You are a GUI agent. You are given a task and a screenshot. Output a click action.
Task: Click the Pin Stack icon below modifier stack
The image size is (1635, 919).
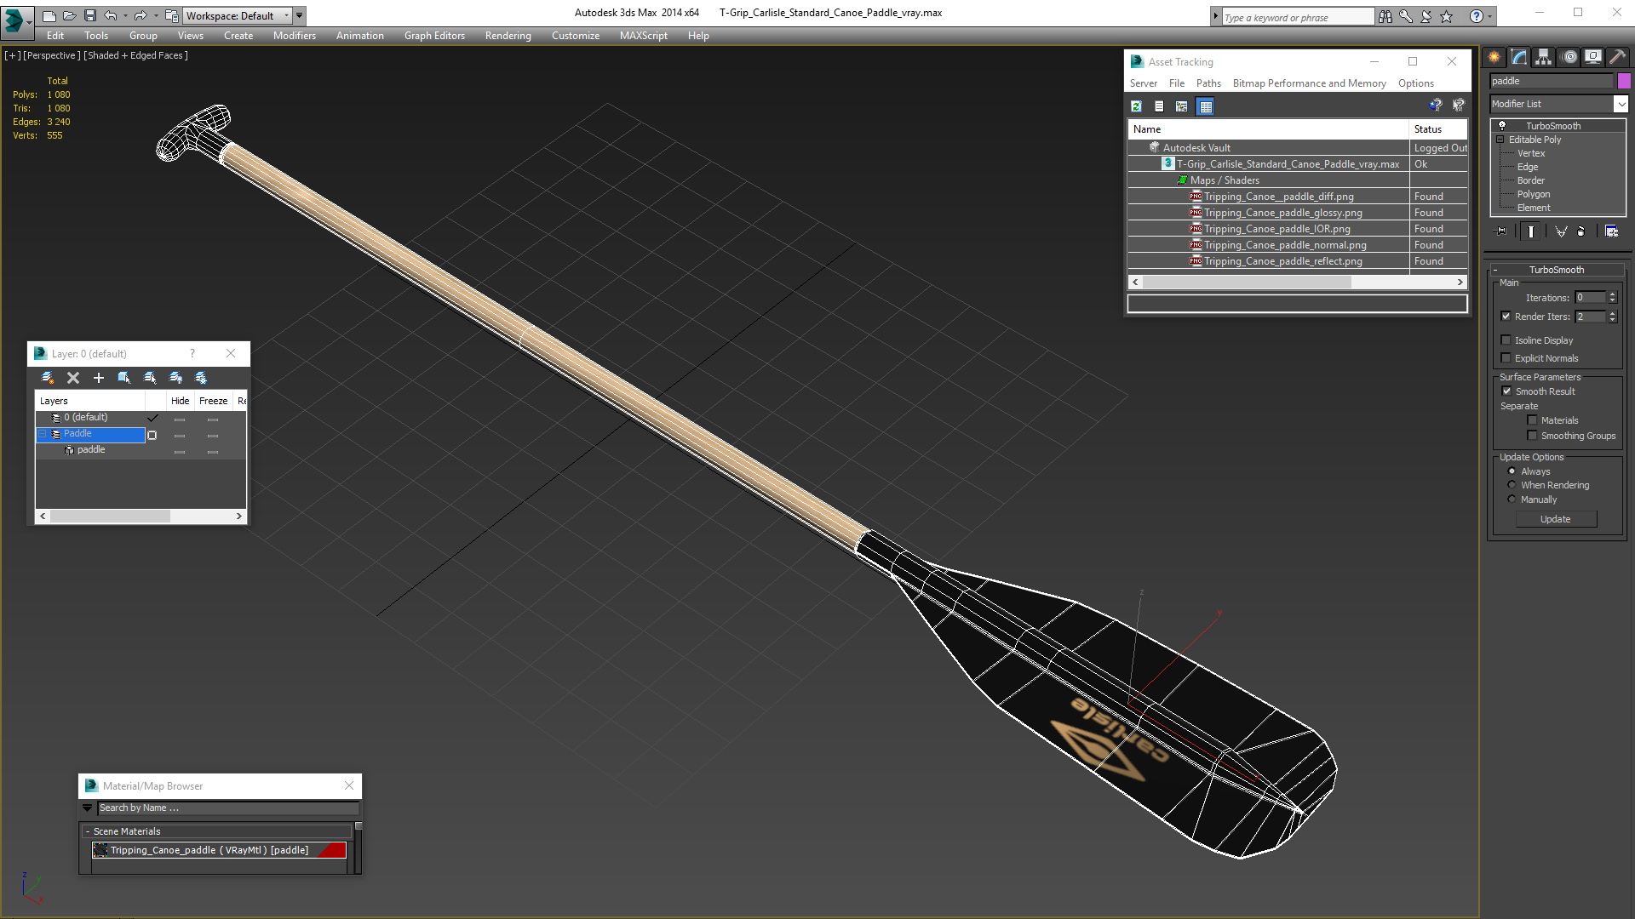click(x=1501, y=231)
